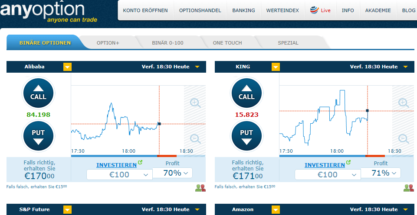
Task: Click the CALL button for KING
Action: tap(246, 93)
